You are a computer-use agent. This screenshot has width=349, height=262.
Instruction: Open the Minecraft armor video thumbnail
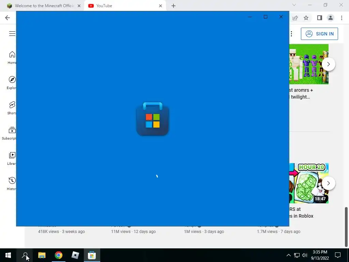[309, 64]
